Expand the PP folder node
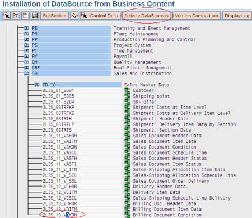 point(26,39)
